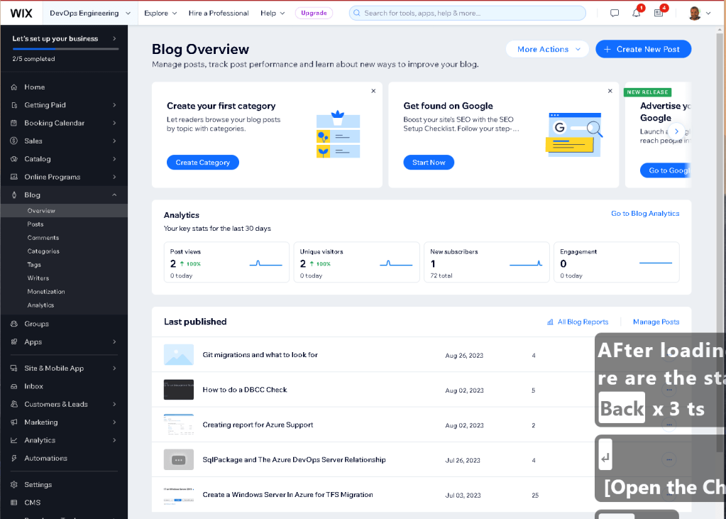Screen dimensions: 726x519
Task: Open the notifications bell icon
Action: tap(637, 13)
